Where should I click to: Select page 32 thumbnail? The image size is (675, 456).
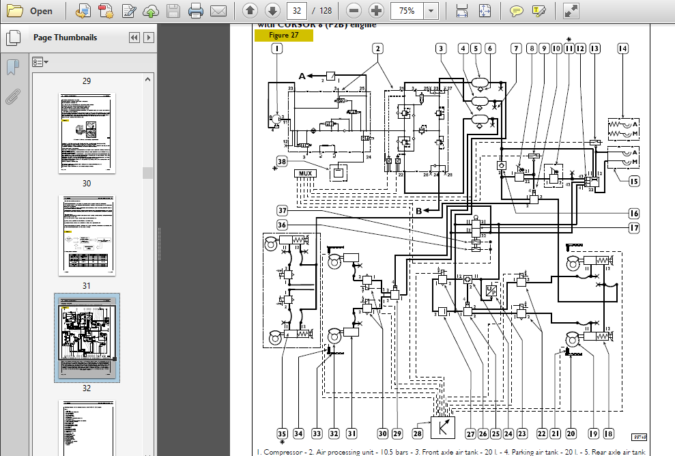pos(87,338)
